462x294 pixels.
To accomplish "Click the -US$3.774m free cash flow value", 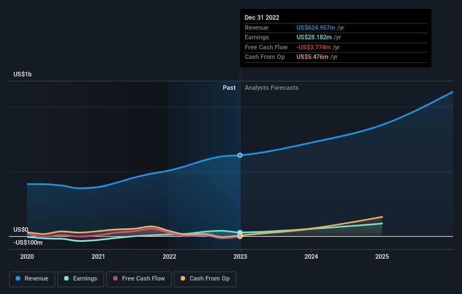I will [x=313, y=47].
